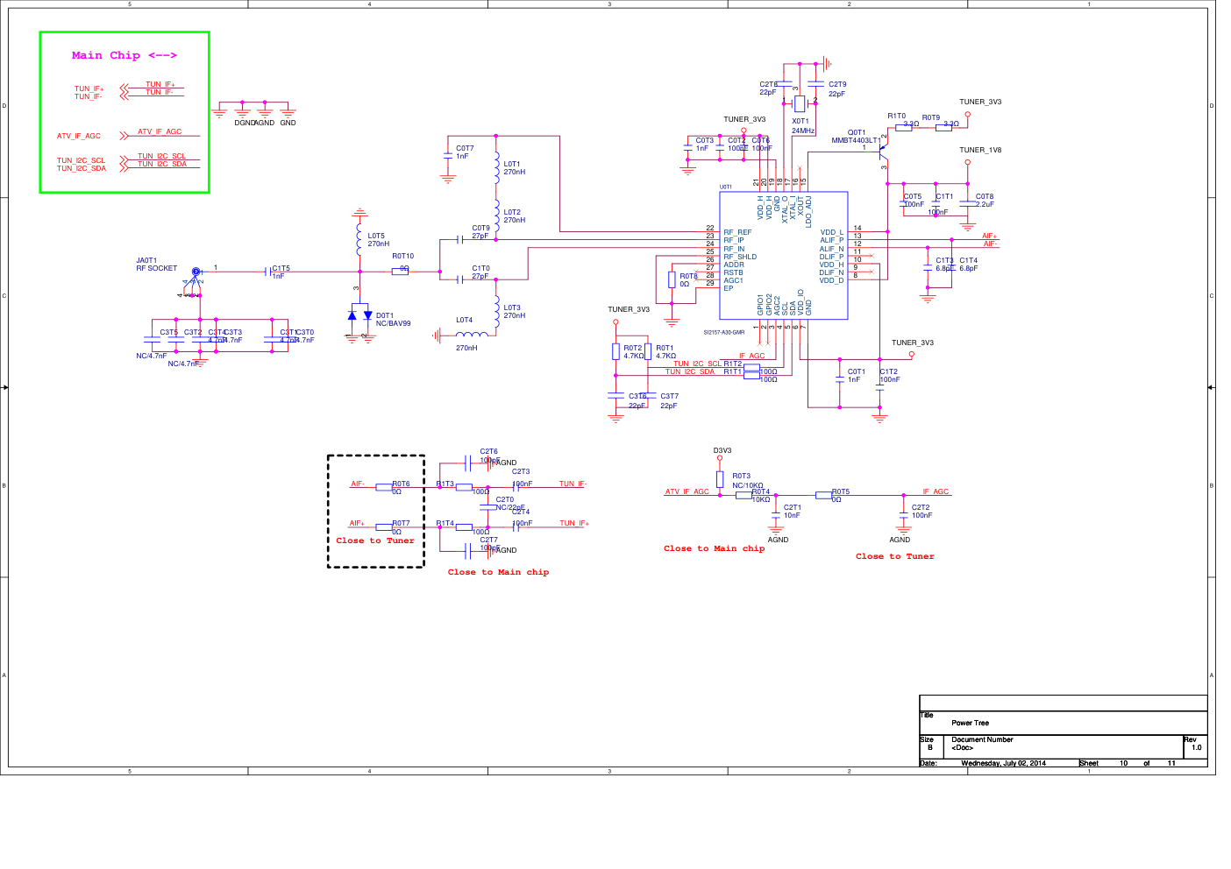Select the R0T3 NC/10KΩ resistor label

click(747, 481)
